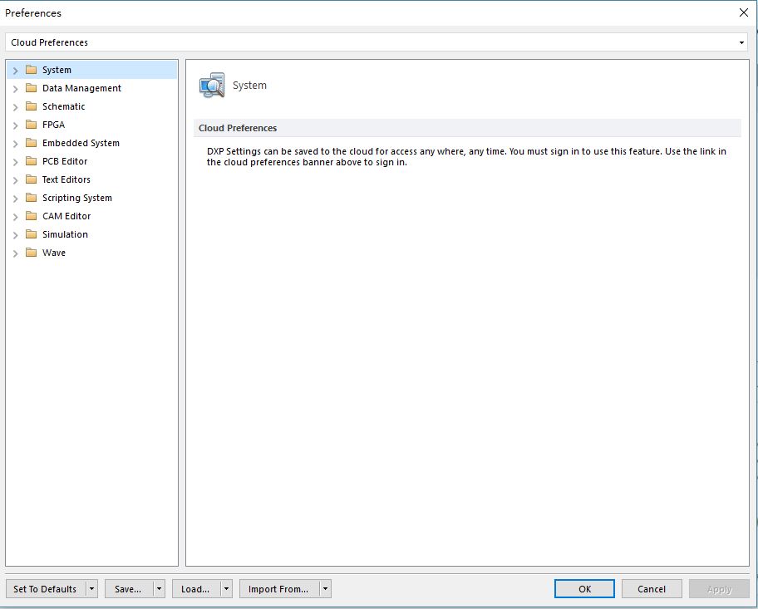Viewport: 758px width, 609px height.
Task: Expand the Embedded System tree node
Action: 16,144
